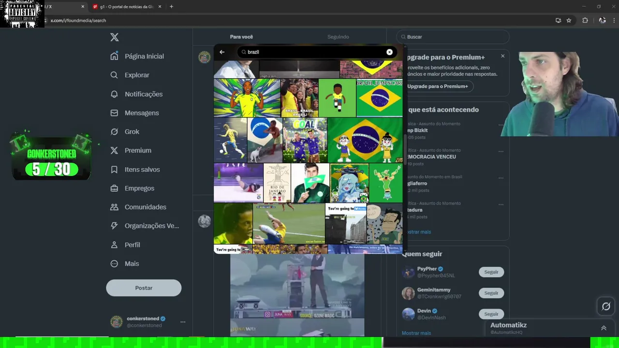This screenshot has height=348, width=619.
Task: Select the Ronaldinho yellow jersey cartoon GIF
Action: [x=247, y=98]
